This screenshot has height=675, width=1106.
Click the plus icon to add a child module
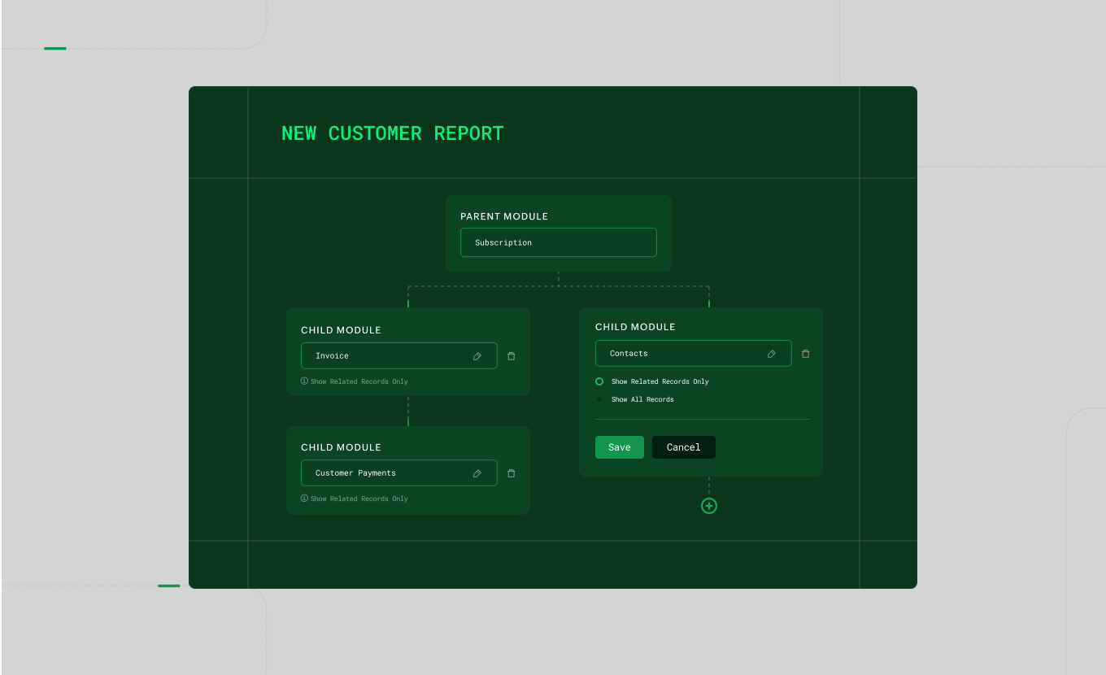click(x=708, y=506)
